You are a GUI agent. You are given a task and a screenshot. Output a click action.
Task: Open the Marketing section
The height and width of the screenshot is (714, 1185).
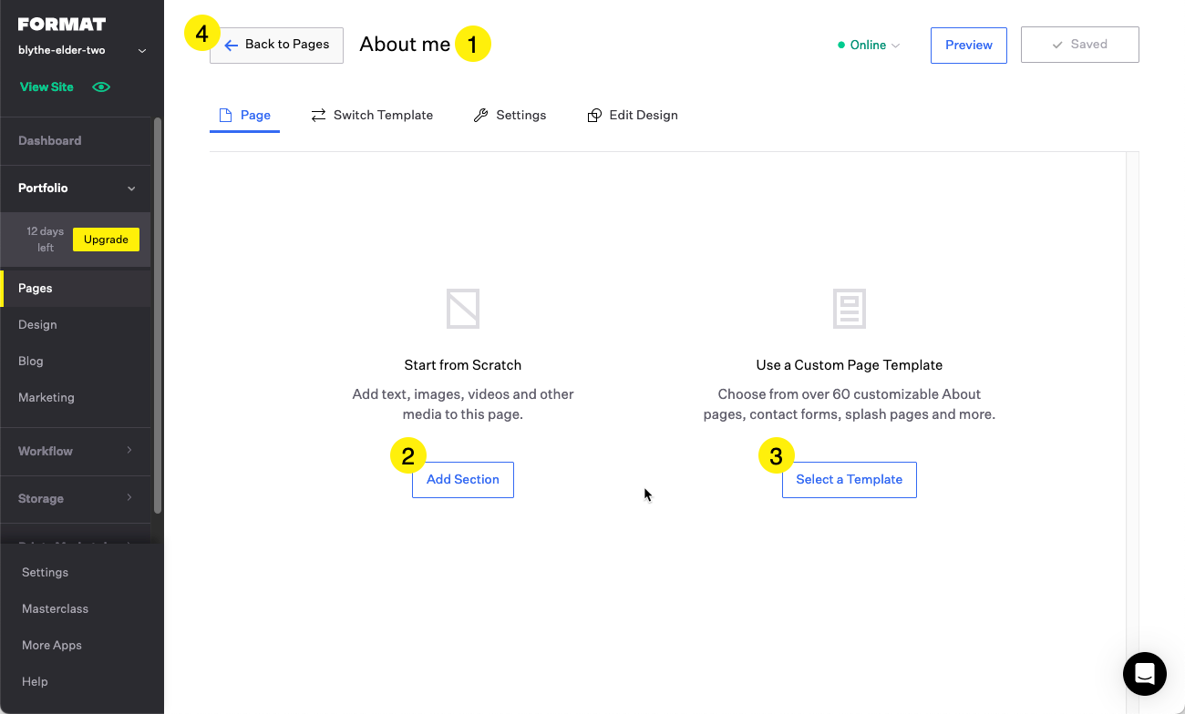tap(46, 397)
